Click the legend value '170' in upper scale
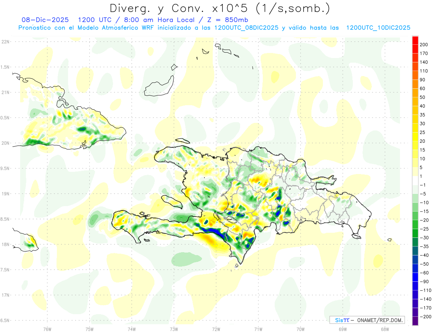Screen dimensions: 432x334 (424, 53)
